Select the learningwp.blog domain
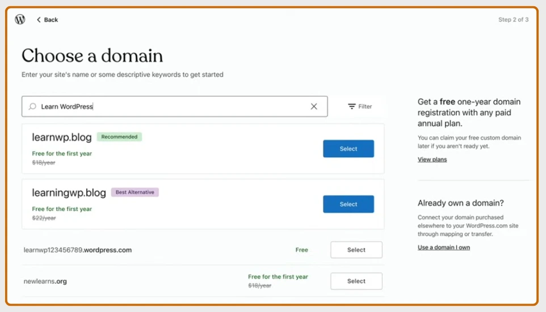This screenshot has height=312, width=546. [x=348, y=204]
